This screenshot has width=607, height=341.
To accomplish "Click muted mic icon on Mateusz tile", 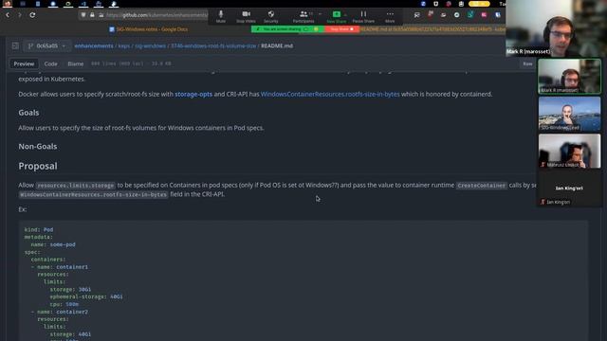I will 543,165.
